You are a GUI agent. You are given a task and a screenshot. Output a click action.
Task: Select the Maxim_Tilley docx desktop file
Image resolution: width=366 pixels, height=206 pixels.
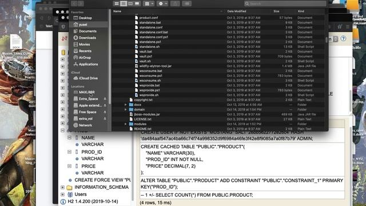(16, 47)
